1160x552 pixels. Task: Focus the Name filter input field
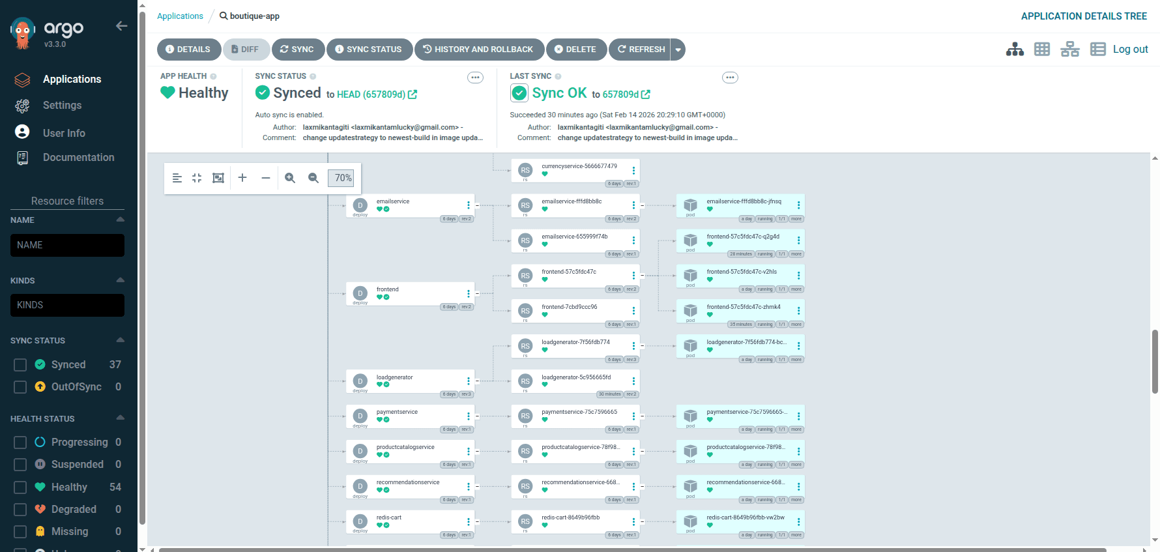[67, 246]
